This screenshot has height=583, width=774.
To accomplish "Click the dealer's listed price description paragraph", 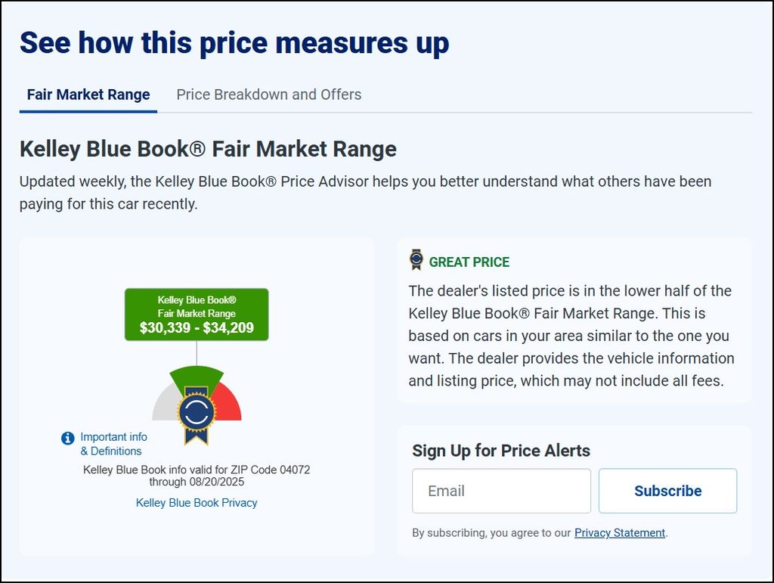I will coord(571,336).
